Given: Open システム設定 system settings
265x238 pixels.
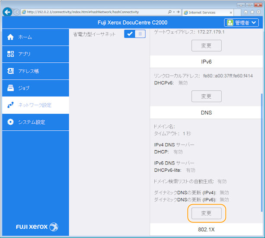Looking at the screenshot, I should (x=35, y=122).
